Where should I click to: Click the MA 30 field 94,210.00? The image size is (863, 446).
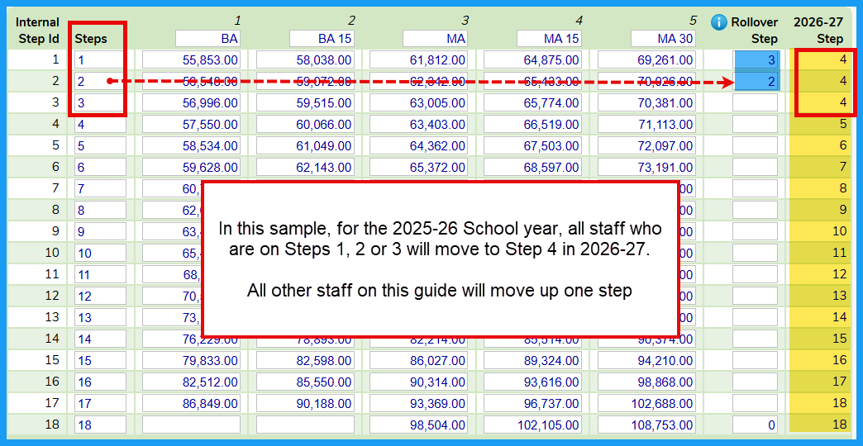coord(646,359)
